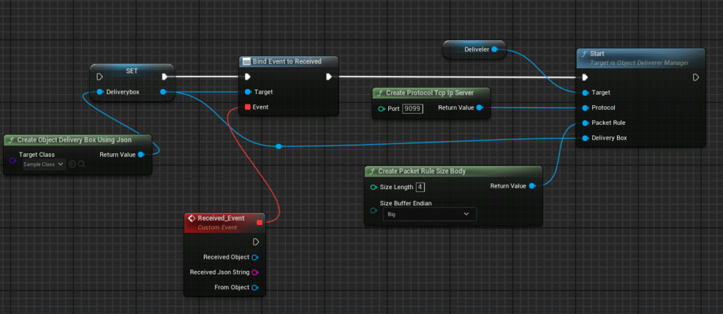Click the 'Target Class' label
The width and height of the screenshot is (723, 314).
37,155
